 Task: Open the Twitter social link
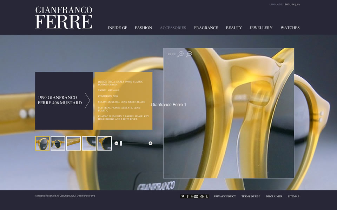pos(183,196)
